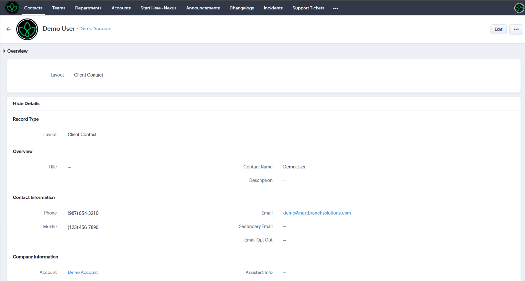Click the demo@nextbranchsolutions.com email link
This screenshot has width=525, height=281.
coord(317,213)
